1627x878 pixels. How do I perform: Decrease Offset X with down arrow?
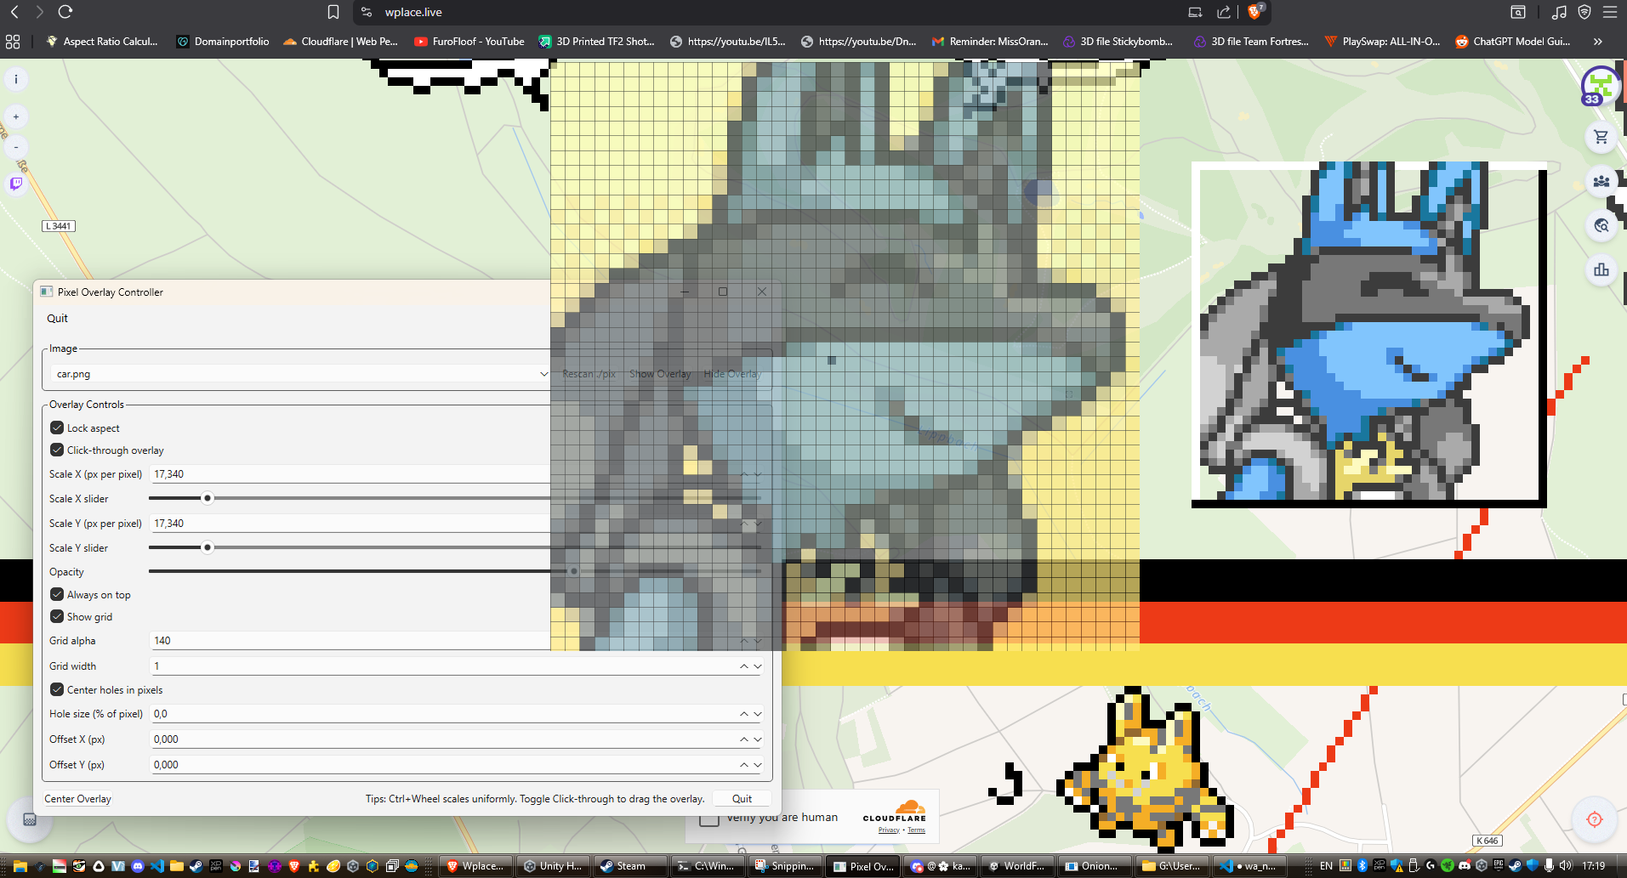(758, 739)
